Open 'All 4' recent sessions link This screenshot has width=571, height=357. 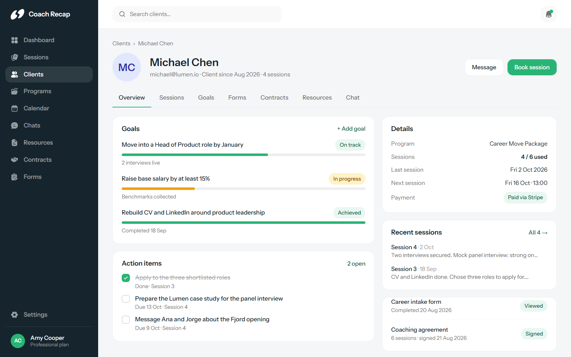pos(538,233)
